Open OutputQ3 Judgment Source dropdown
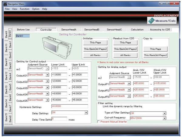182x137 pixels. click(47, 87)
